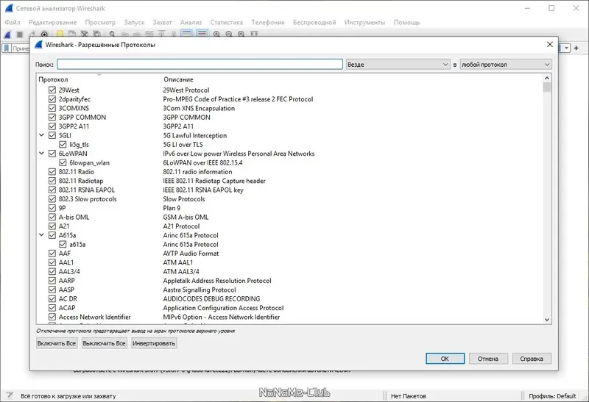Open the Везде search scope dropdown

click(398, 65)
